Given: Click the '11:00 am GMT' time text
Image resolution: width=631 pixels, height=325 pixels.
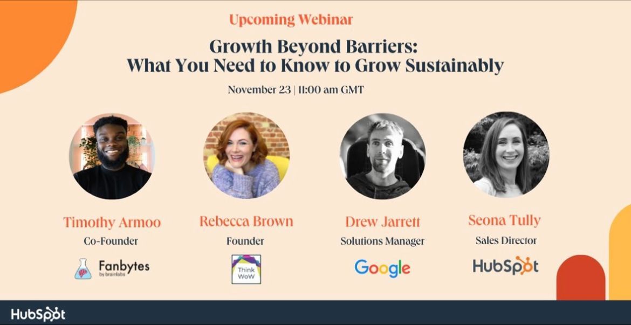Looking at the screenshot, I should pos(331,89).
